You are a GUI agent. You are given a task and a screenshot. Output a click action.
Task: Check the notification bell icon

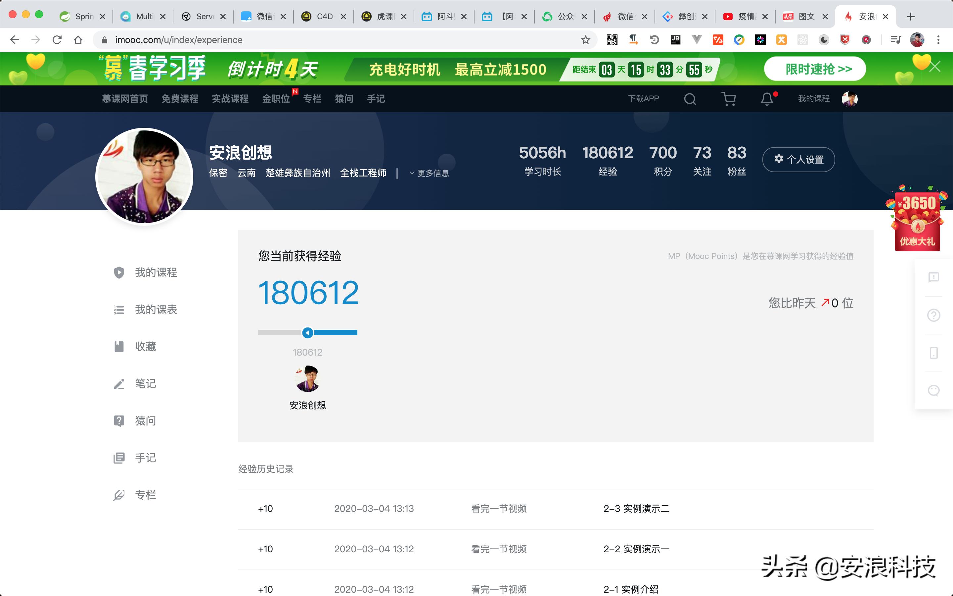(767, 99)
